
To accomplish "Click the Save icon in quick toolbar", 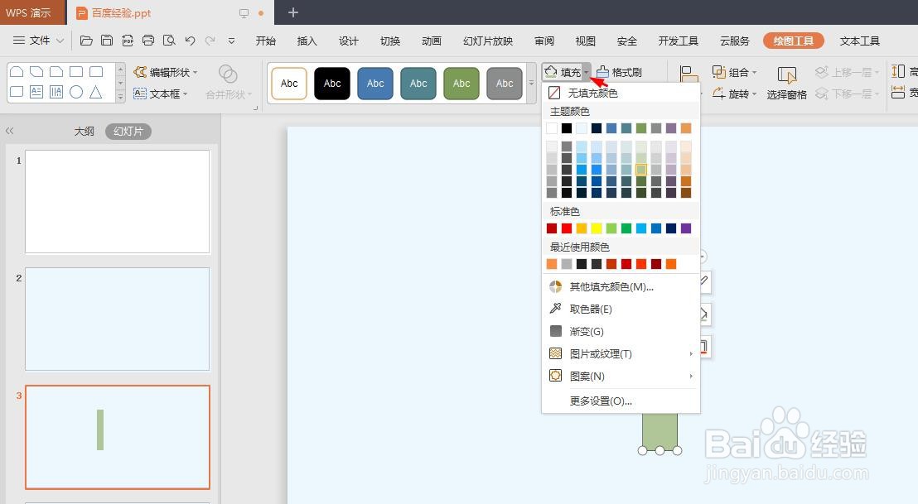I will 107,41.
